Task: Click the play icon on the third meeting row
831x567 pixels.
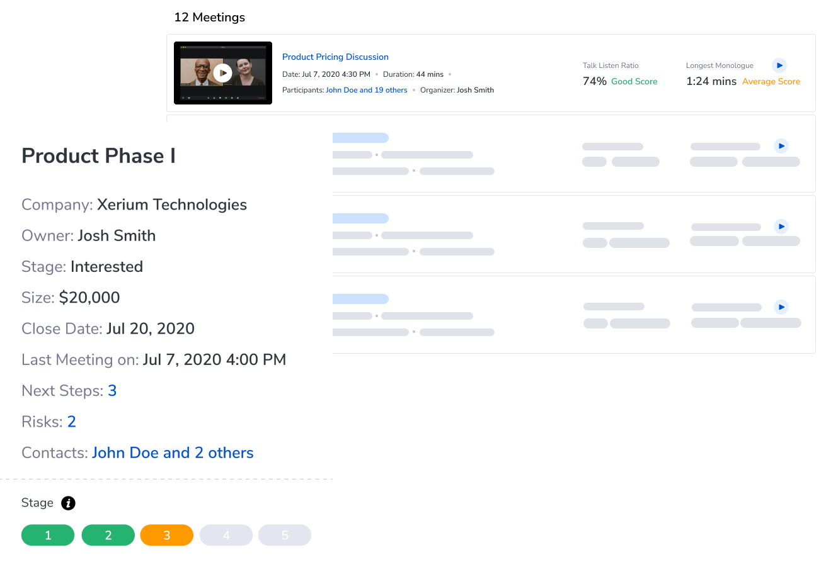Action: 781,227
